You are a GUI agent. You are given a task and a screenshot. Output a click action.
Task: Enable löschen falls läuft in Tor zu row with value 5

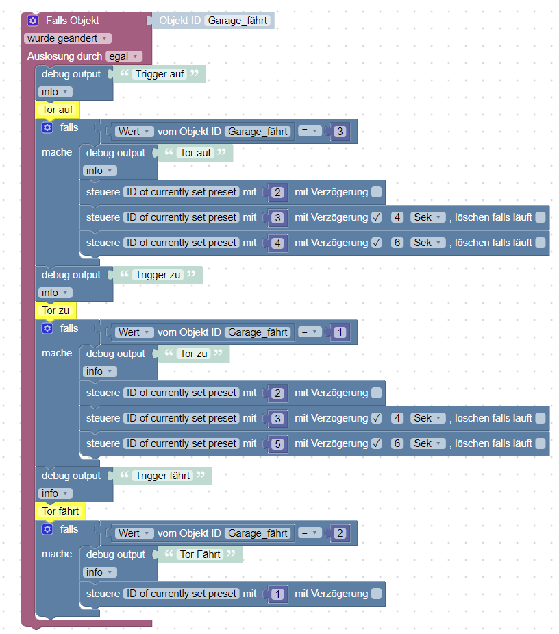541,444
